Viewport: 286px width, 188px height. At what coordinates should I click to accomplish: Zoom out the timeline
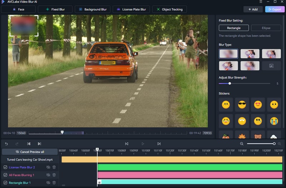242,144
